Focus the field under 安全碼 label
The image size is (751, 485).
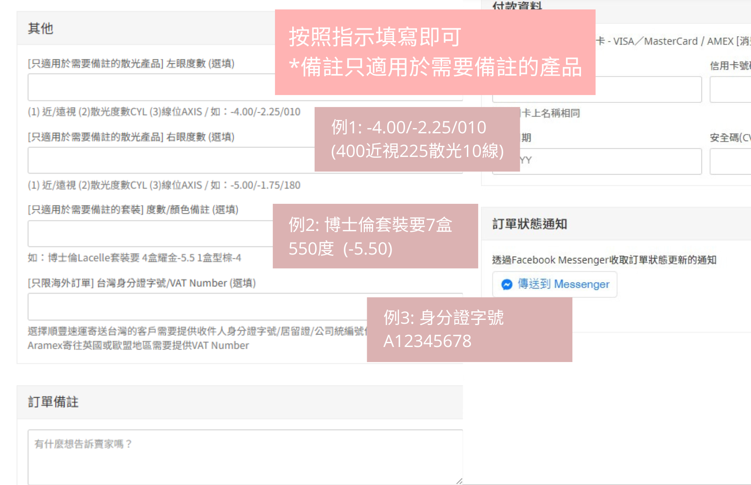tap(730, 161)
